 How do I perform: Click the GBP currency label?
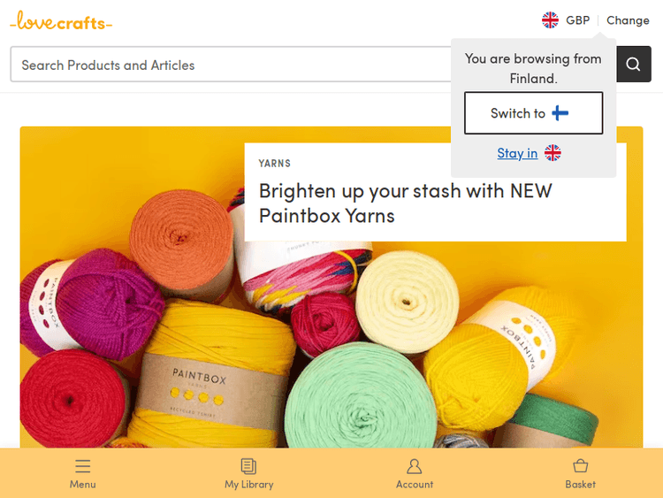click(578, 20)
